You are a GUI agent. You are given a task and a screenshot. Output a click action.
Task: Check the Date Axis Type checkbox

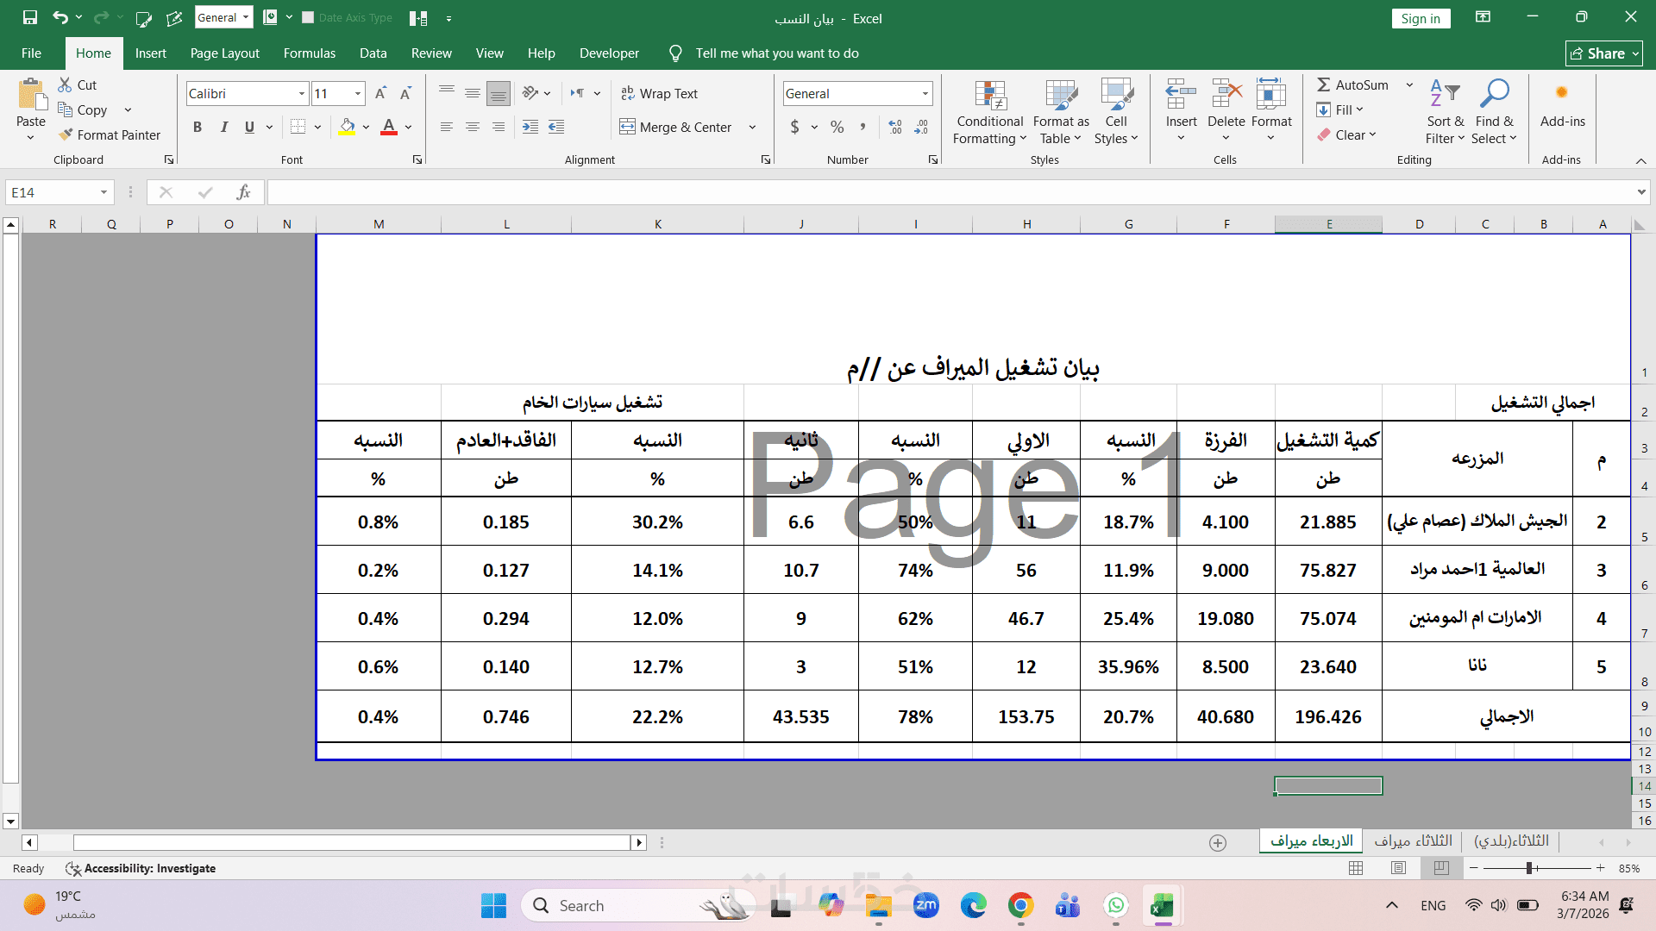pyautogui.click(x=308, y=17)
